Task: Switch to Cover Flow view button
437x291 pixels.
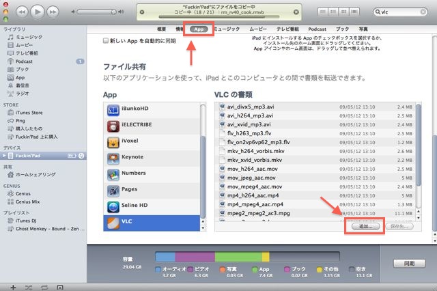Action: tap(354, 12)
